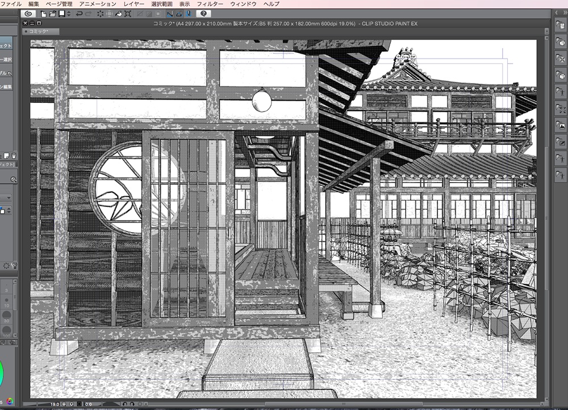This screenshot has height=410, width=568.
Task: Save the comic document via toolbar icon
Action: tap(61, 14)
